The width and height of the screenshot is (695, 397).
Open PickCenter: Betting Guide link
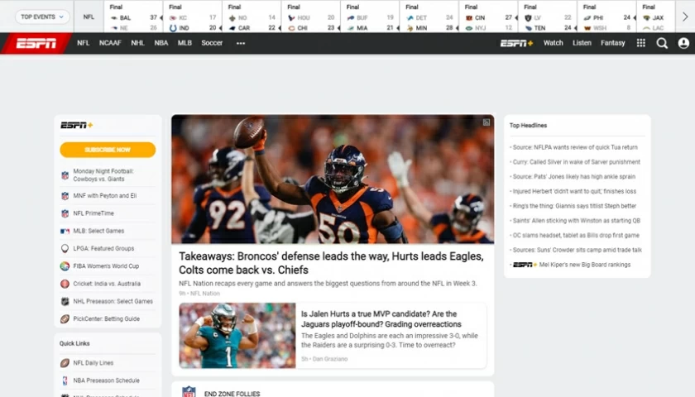[x=107, y=318]
